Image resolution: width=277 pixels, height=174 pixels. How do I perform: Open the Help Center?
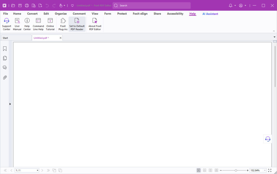pos(27,24)
